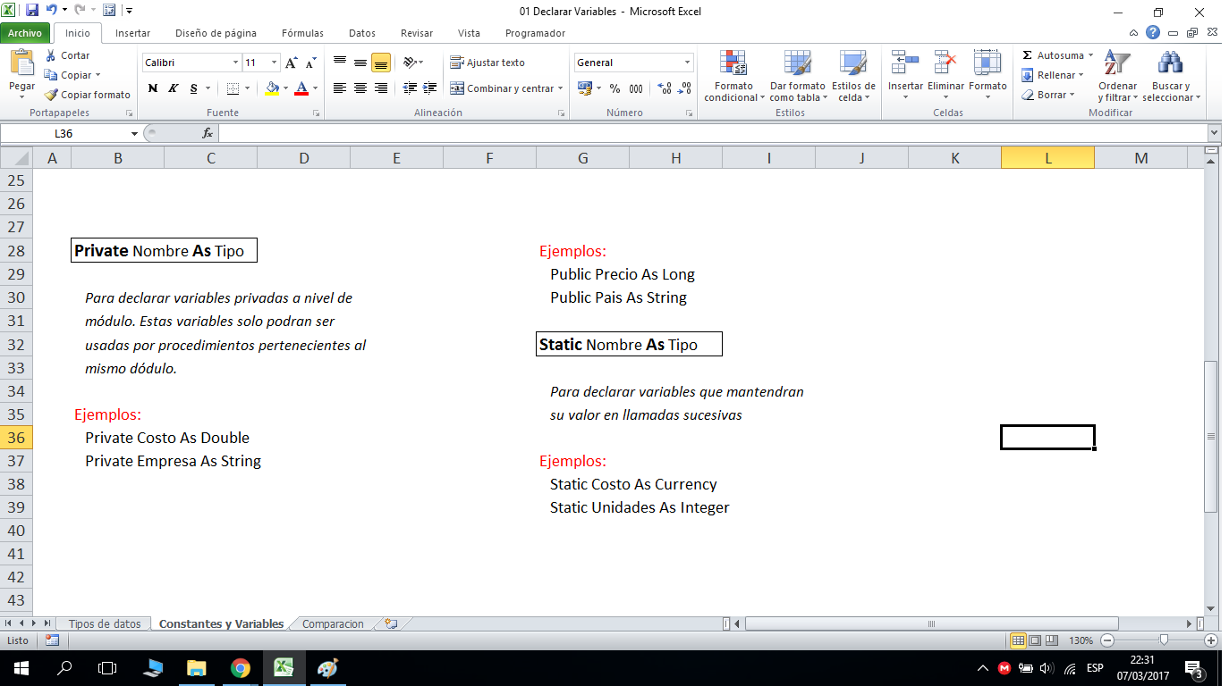The height and width of the screenshot is (686, 1229).
Task: Click the Eliminar cells command
Action: 945,74
